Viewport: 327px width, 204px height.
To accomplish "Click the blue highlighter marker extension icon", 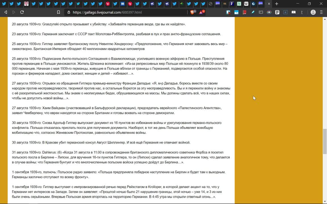I will pos(253,12).
